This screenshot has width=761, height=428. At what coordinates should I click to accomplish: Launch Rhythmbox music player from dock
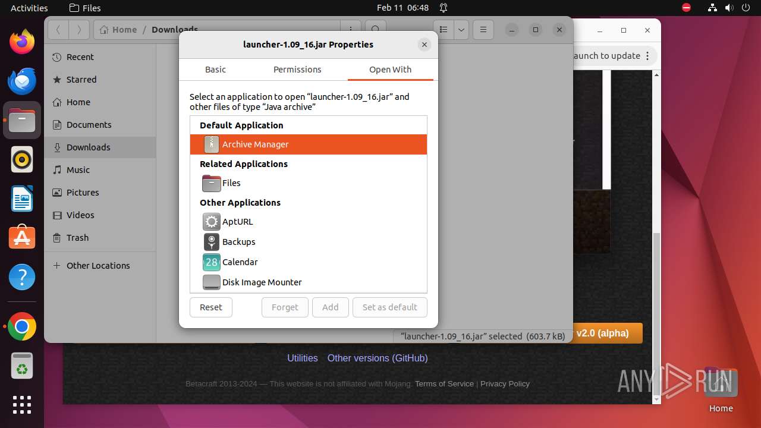click(x=22, y=159)
